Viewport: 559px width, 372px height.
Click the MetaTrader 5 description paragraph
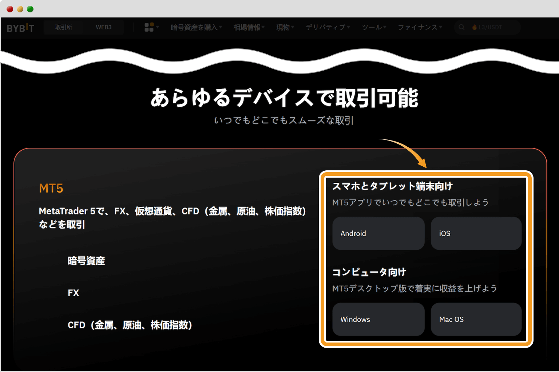click(173, 218)
